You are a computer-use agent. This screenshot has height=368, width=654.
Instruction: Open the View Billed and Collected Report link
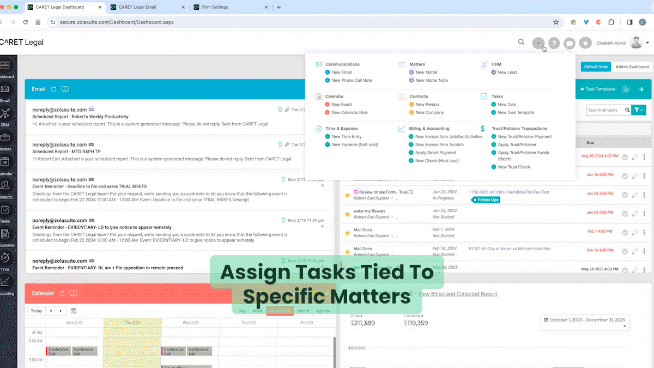[458, 293]
